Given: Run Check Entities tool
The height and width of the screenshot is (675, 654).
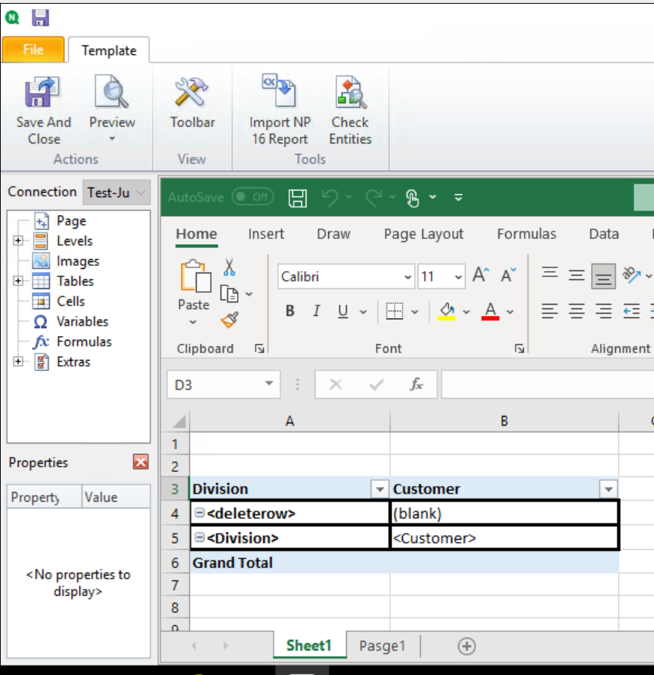Looking at the screenshot, I should pyautogui.click(x=351, y=92).
